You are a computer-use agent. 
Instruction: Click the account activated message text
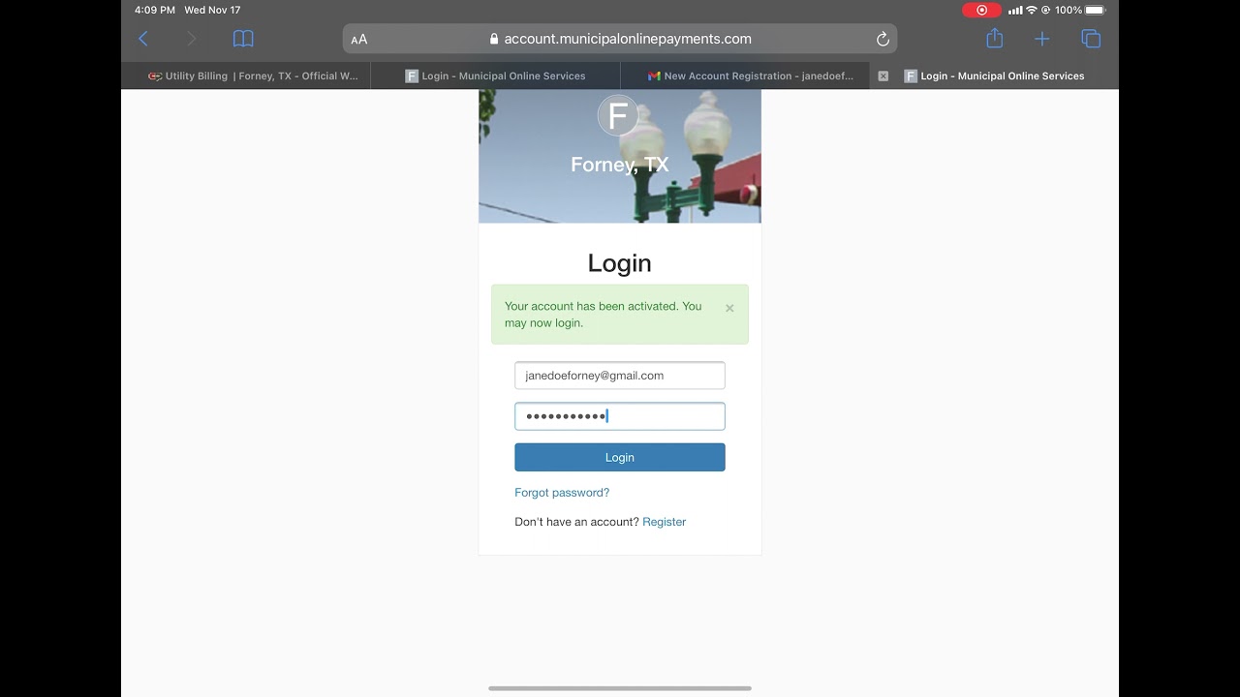tap(604, 315)
